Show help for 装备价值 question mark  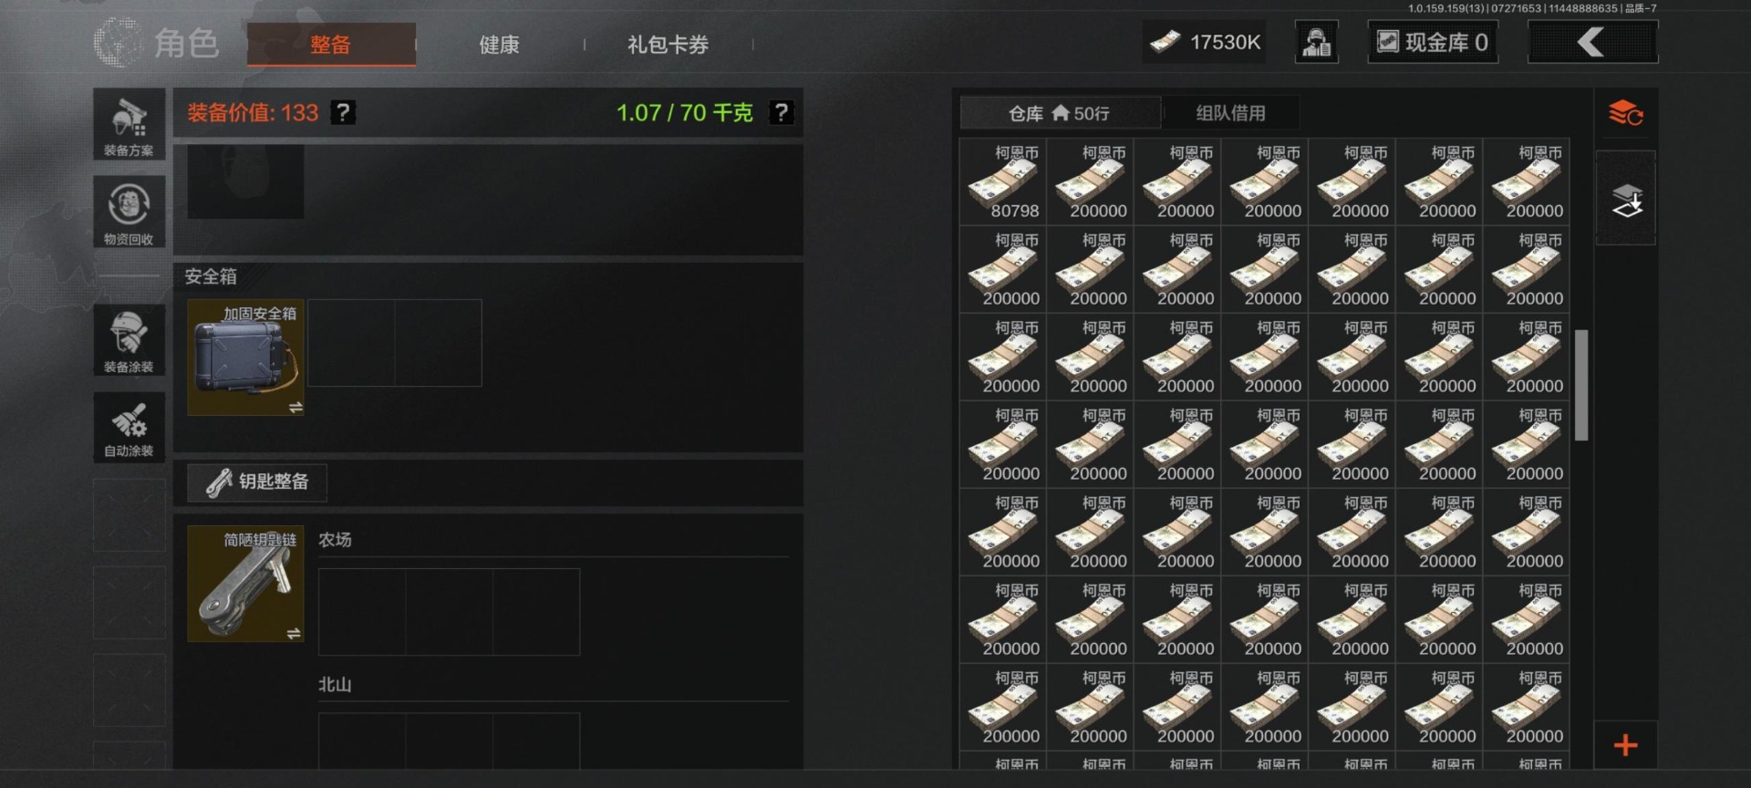(343, 112)
